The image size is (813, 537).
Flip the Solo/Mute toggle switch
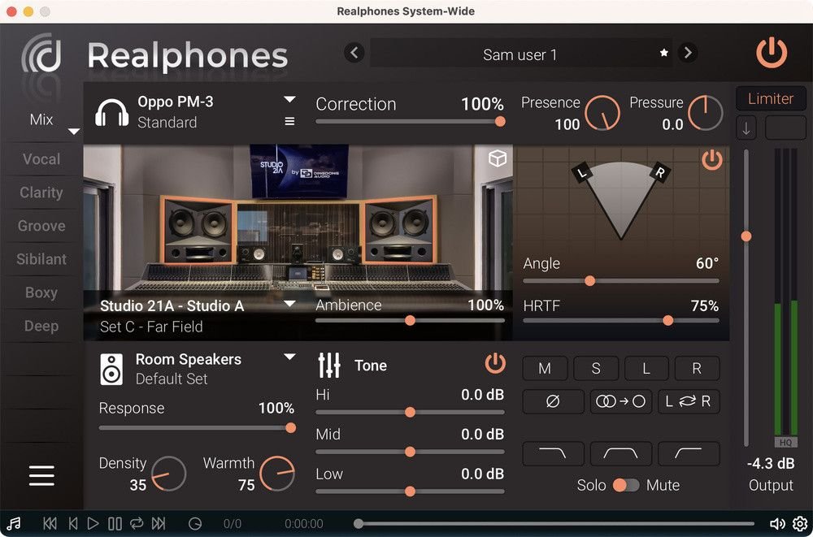(x=626, y=485)
